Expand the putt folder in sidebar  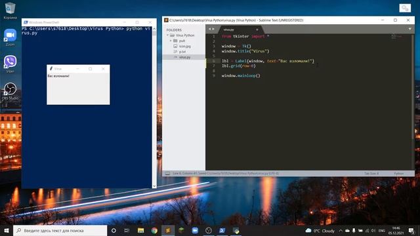coord(171,41)
